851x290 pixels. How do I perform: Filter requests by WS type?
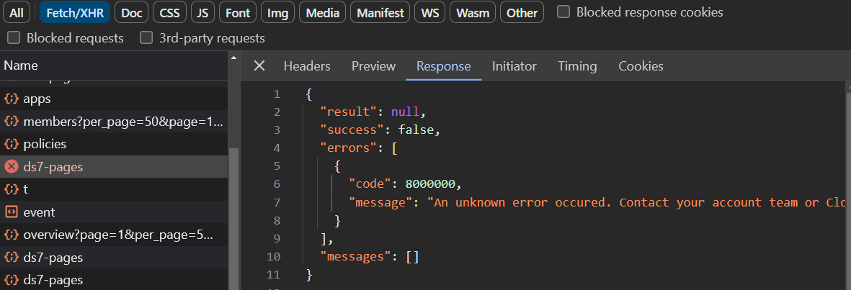[x=430, y=12]
